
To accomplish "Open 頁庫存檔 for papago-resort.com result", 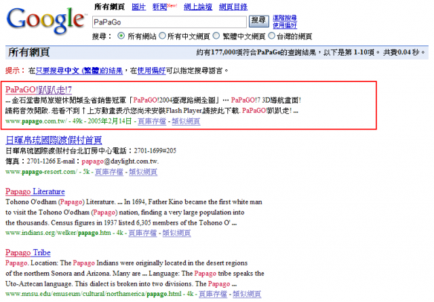I will (109, 172).
